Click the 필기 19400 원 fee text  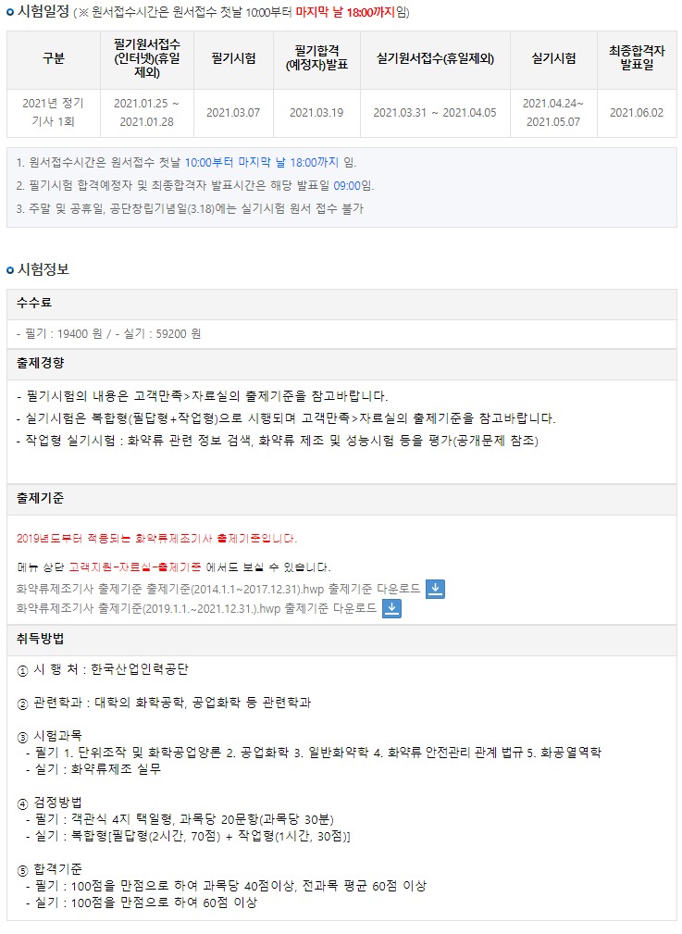coord(61,332)
